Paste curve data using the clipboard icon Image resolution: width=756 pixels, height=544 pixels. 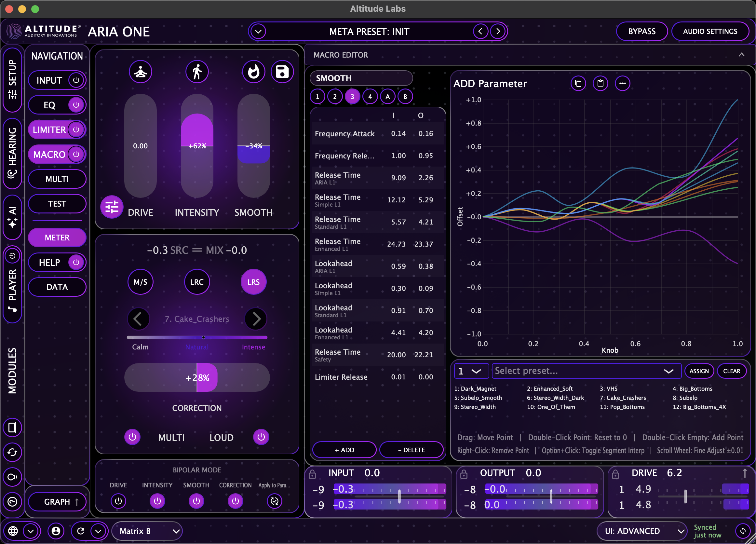600,83
